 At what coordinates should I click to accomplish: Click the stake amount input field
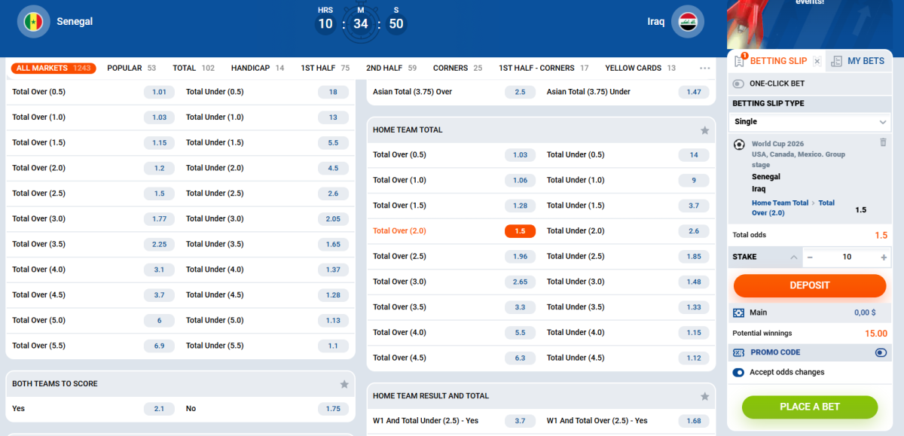847,258
